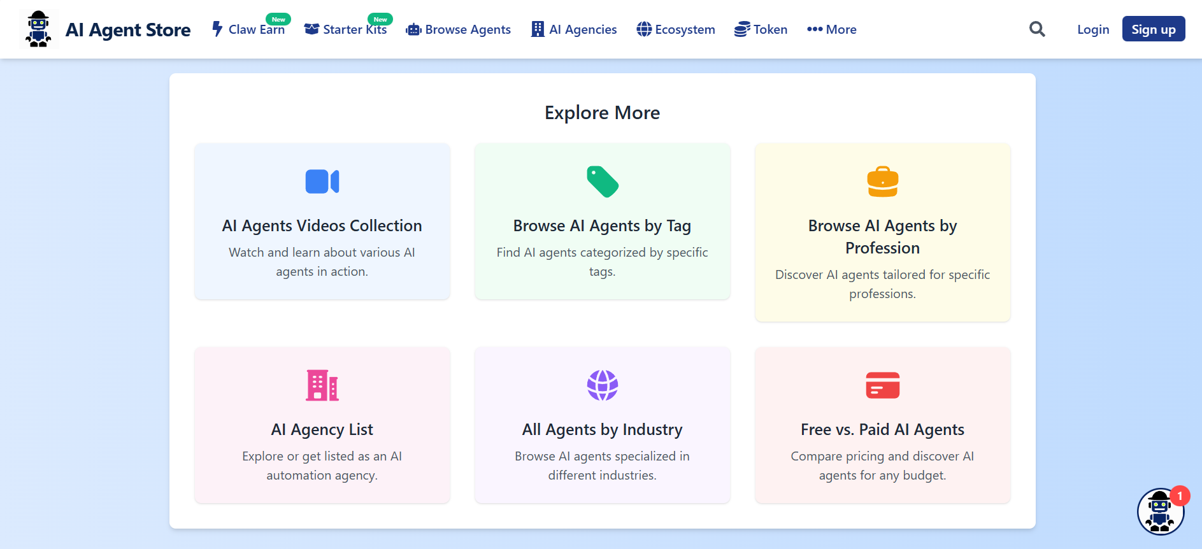
Task: Click the red credit card icon
Action: pos(882,385)
